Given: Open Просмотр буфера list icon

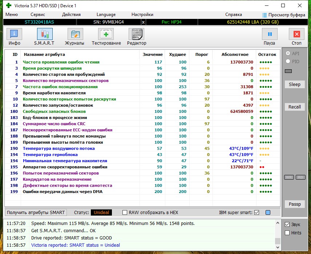Looking at the screenshot, I should pos(264,15).
